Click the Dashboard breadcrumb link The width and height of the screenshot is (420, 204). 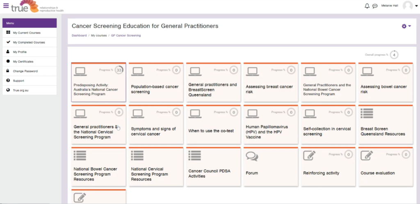(79, 36)
